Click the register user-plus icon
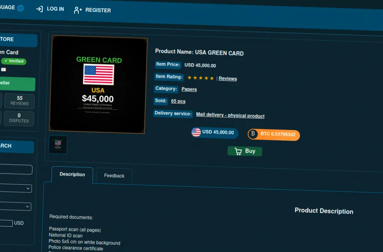The height and width of the screenshot is (252, 383). tap(78, 10)
